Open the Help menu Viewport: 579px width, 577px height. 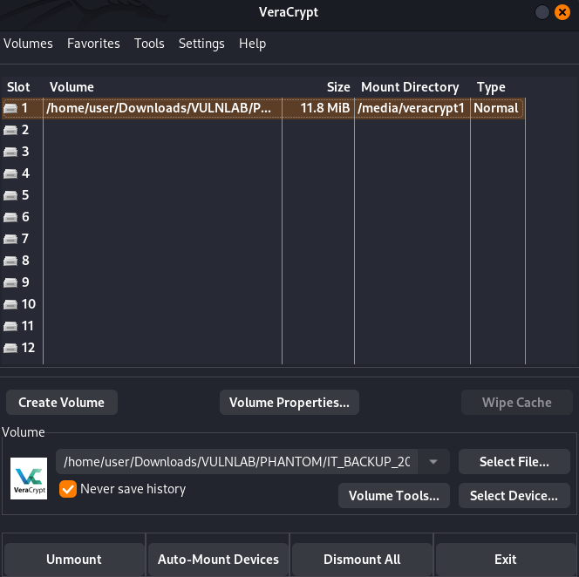tap(252, 44)
